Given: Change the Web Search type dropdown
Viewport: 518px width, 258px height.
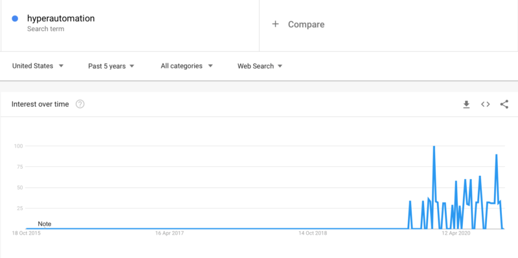Looking at the screenshot, I should coord(260,67).
